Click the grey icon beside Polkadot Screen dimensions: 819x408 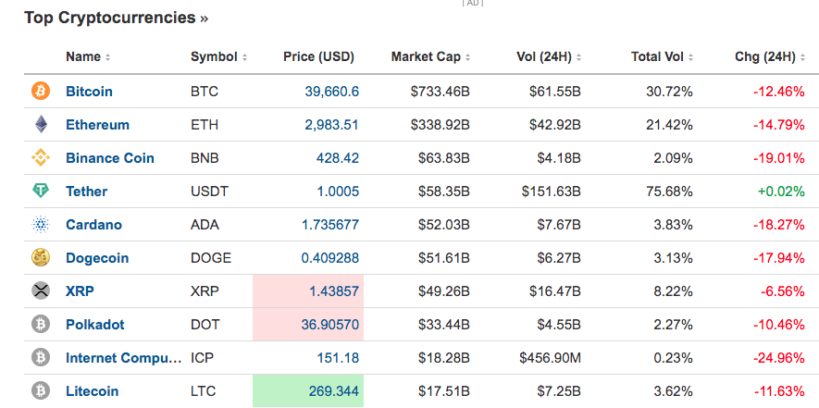40,325
